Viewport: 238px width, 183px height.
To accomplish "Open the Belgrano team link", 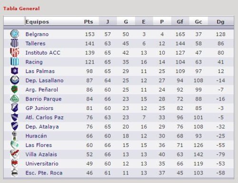I will coord(37,34).
